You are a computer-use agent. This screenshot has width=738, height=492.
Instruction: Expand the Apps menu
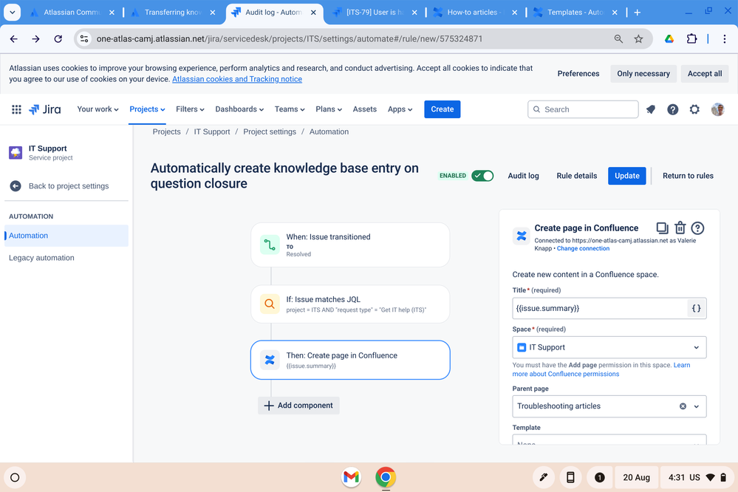click(400, 109)
